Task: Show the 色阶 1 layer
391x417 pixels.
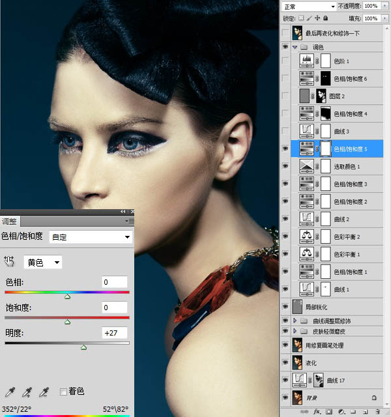Action: pos(285,61)
